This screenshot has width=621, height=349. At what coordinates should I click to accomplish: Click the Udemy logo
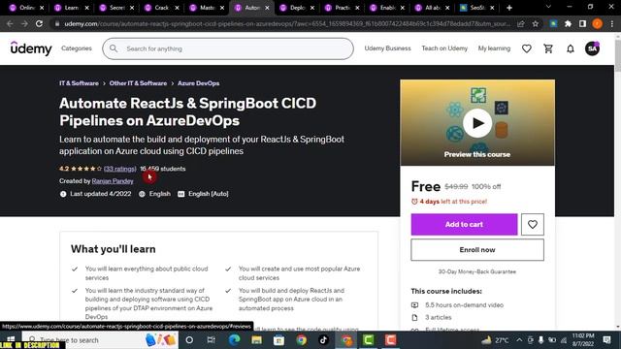coord(31,48)
